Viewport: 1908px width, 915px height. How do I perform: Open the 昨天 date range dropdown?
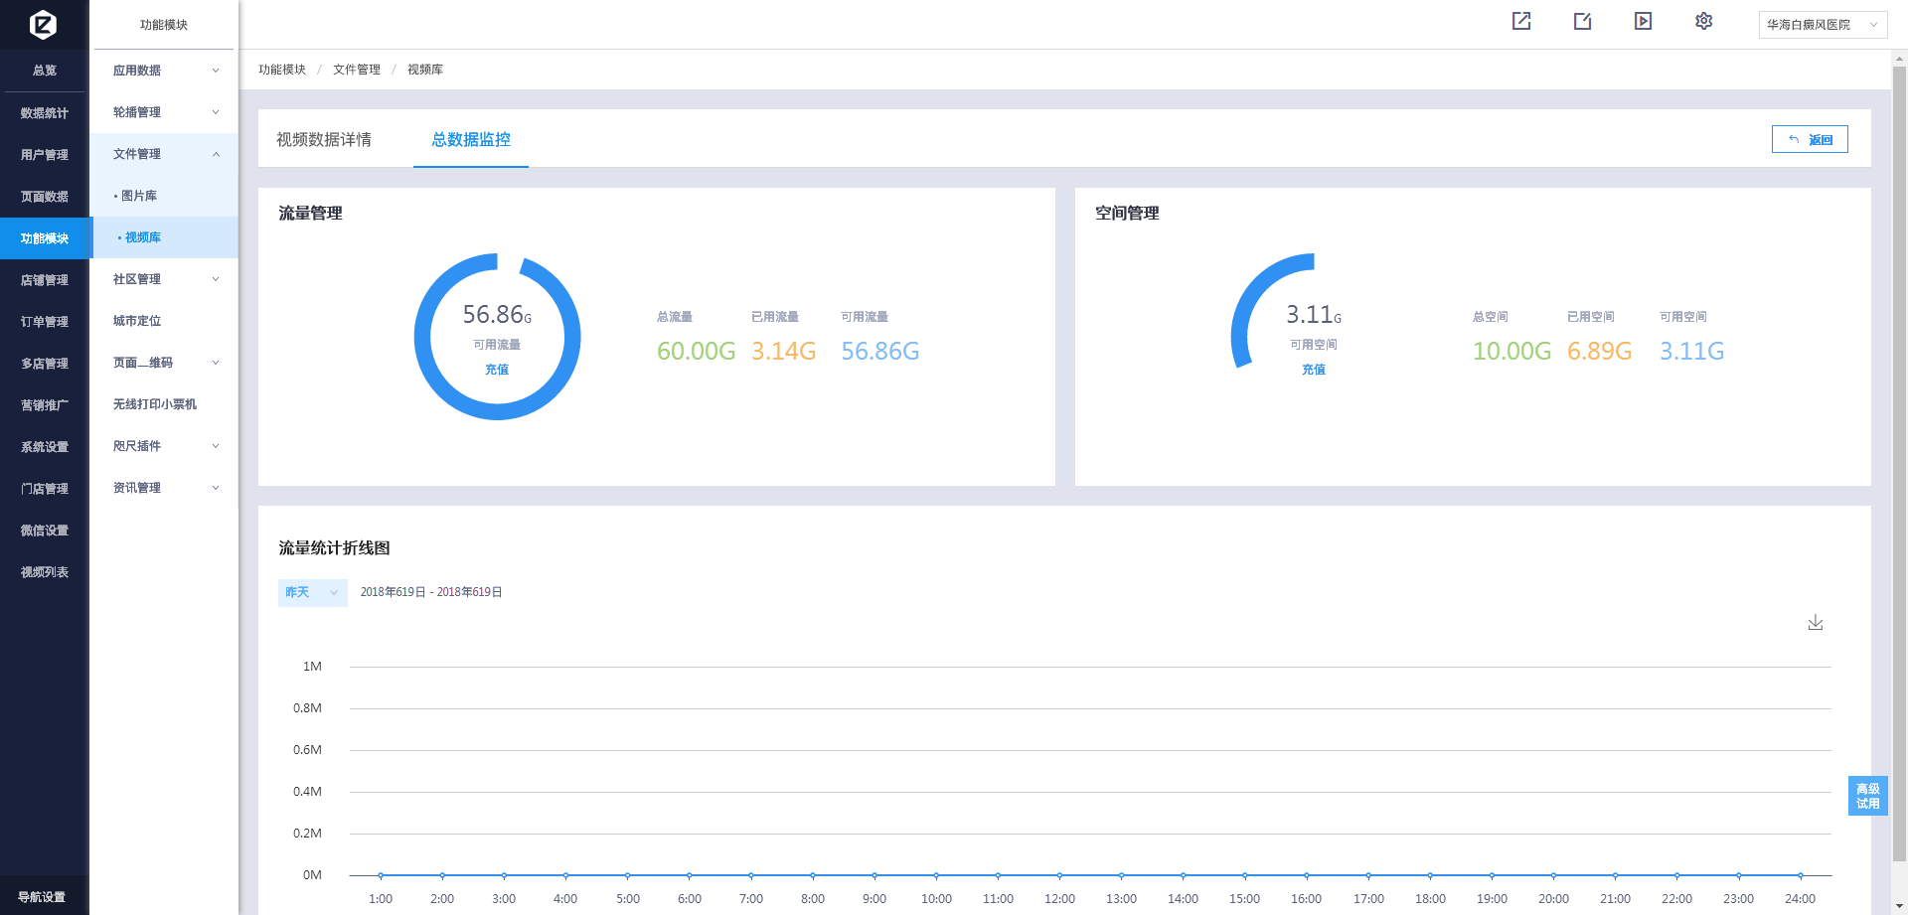[x=312, y=592]
